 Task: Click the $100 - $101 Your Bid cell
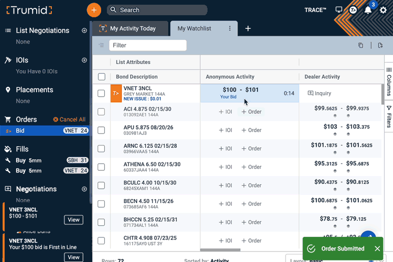point(249,93)
